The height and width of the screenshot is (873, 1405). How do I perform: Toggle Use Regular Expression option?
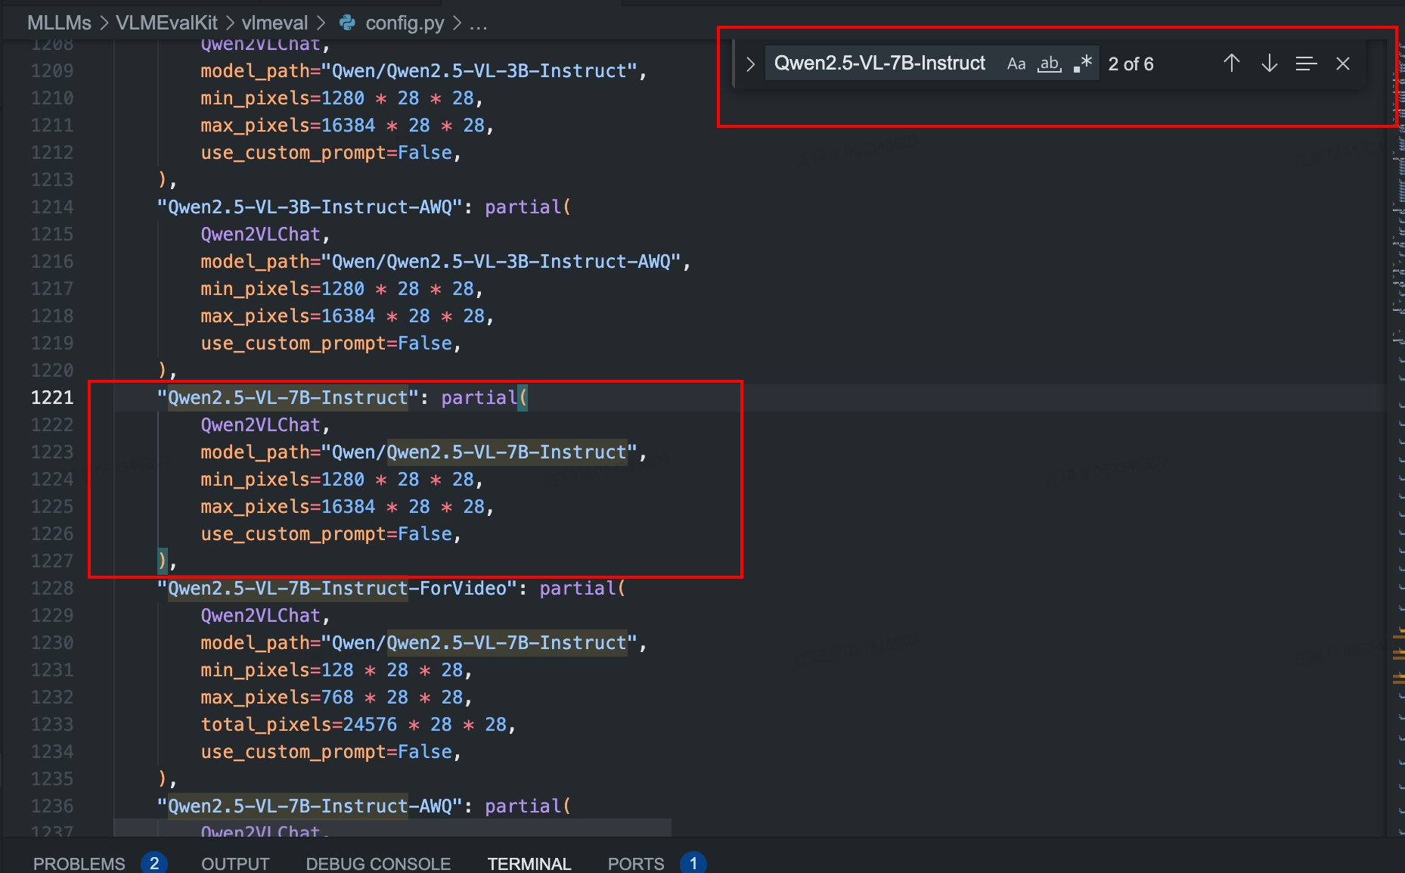pos(1083,64)
